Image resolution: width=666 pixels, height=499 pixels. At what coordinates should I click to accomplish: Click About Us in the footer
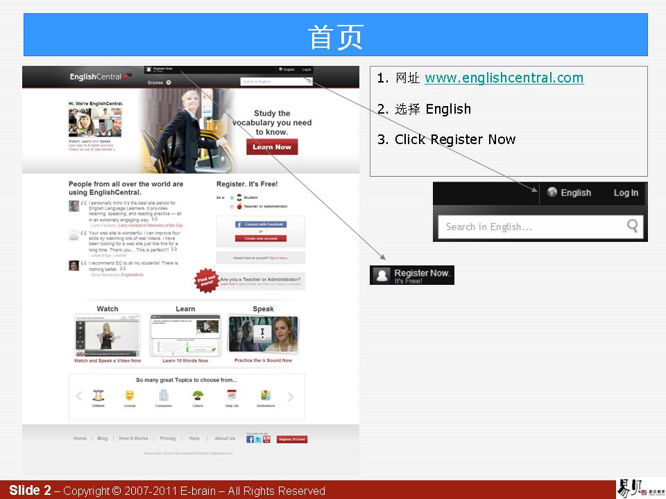pyautogui.click(x=225, y=438)
